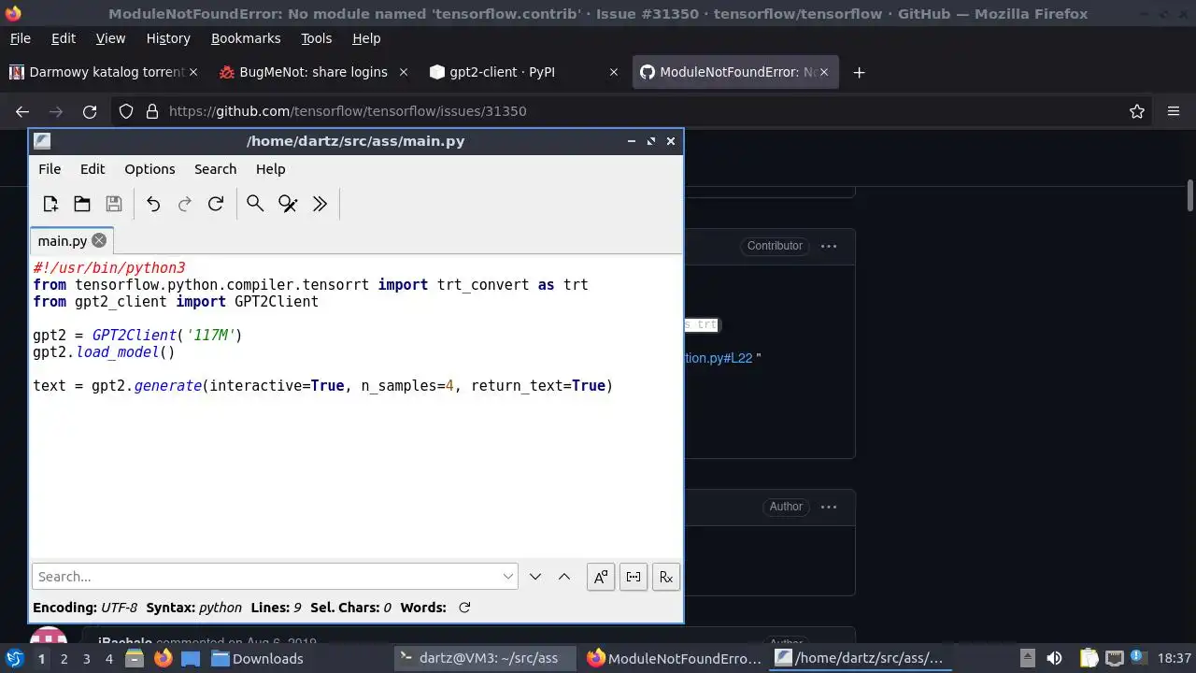Open Find using the magnifier toolbar icon
Viewport: 1196px width, 673px height.
coord(255,204)
